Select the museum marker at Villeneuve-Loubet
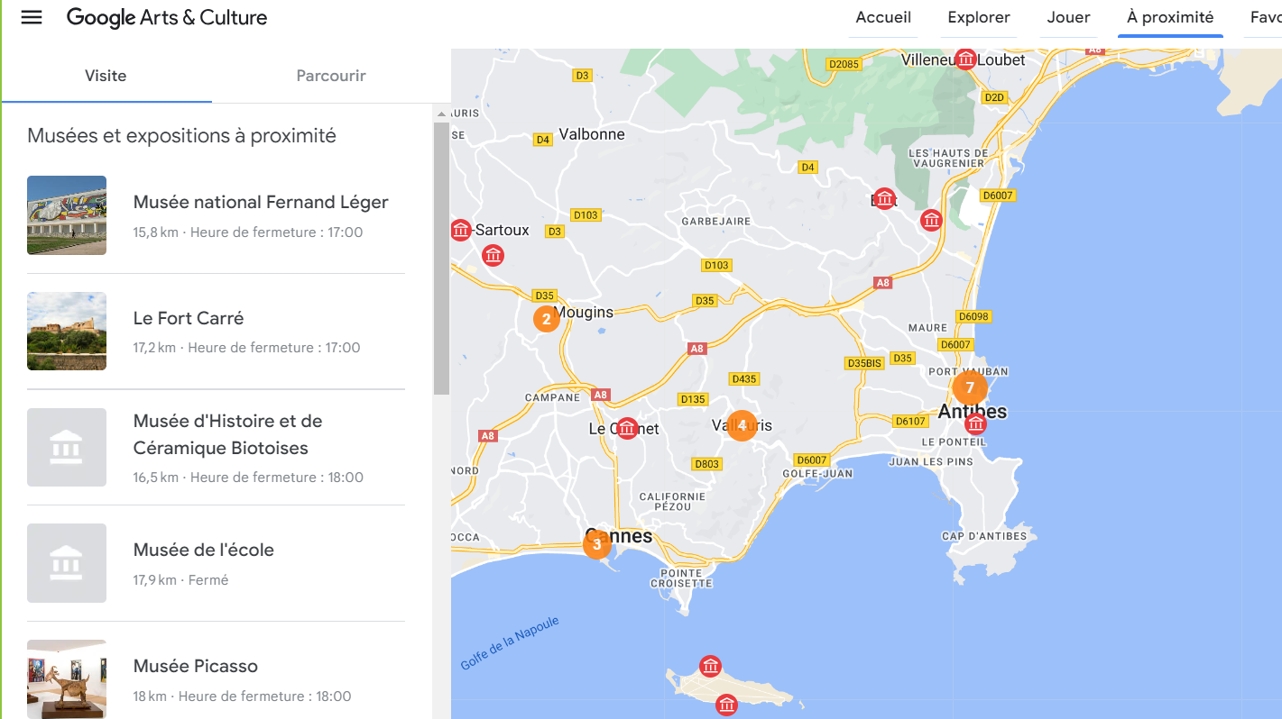Image resolution: width=1282 pixels, height=719 pixels. 966,59
